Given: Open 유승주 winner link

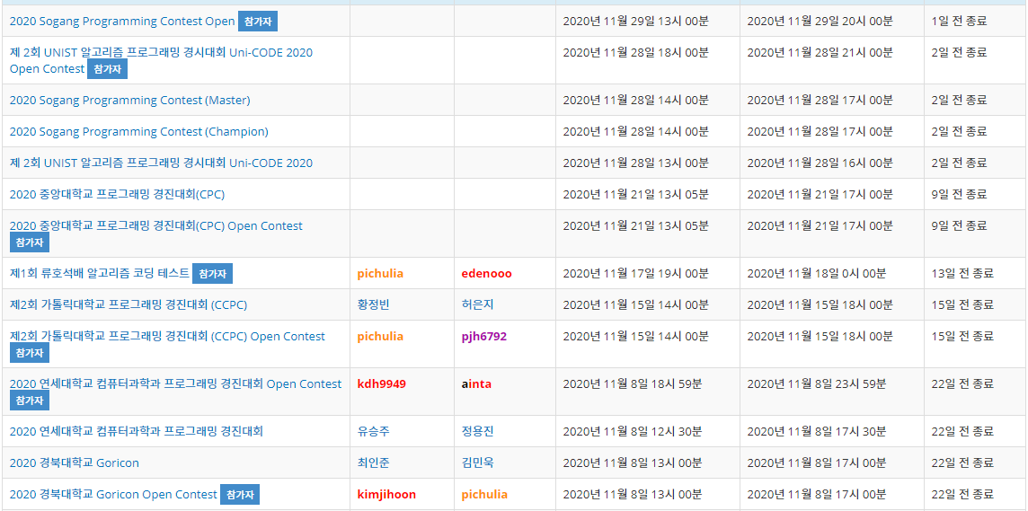Looking at the screenshot, I should click(x=374, y=431).
